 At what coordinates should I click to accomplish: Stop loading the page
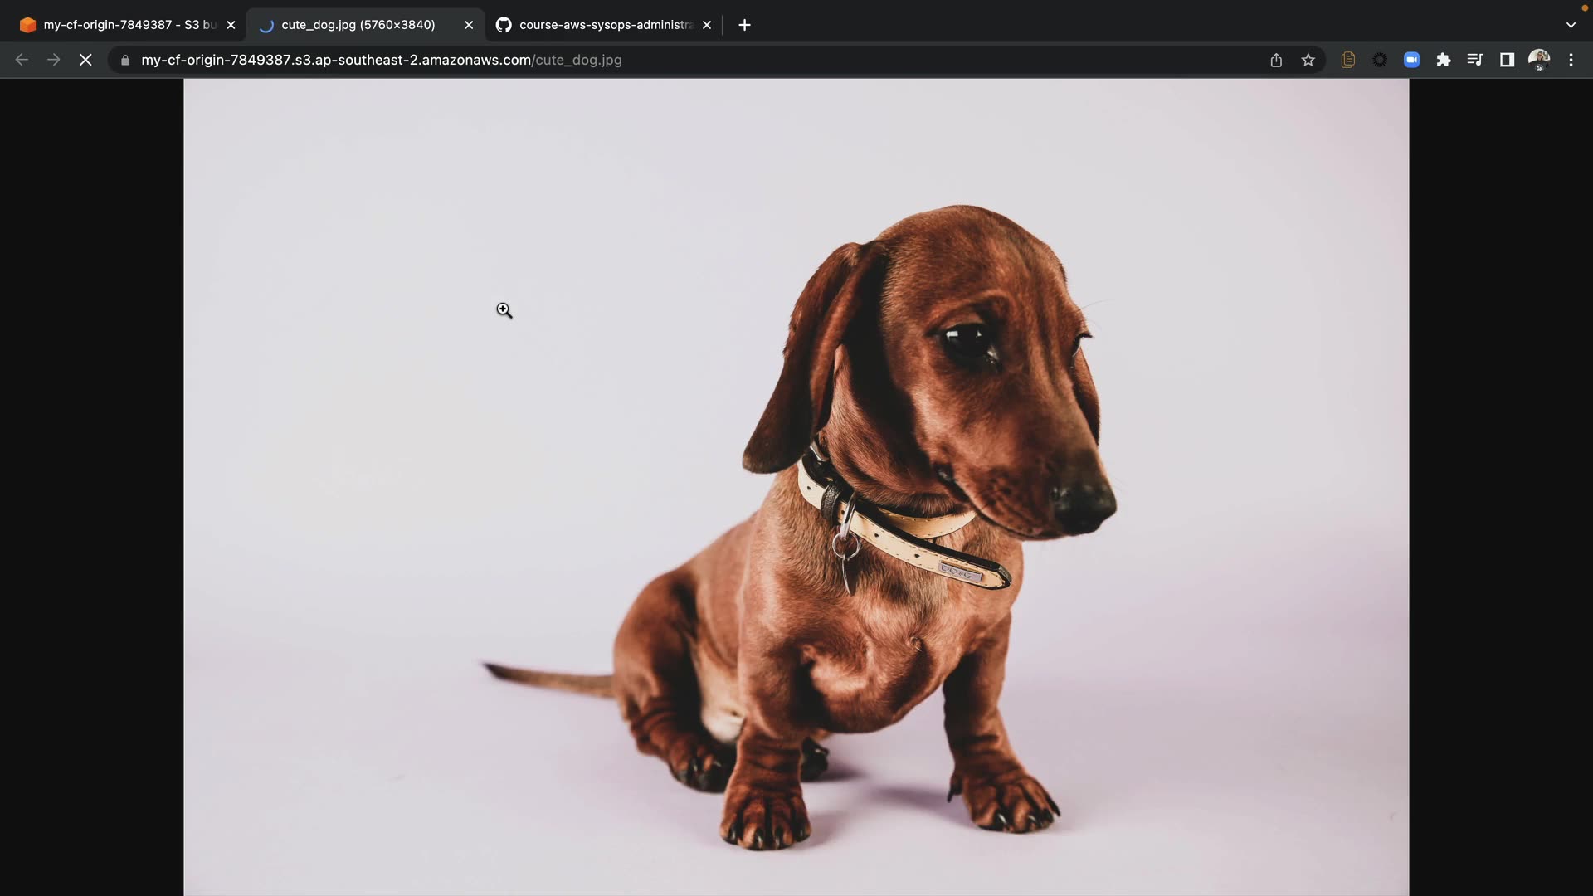click(85, 60)
